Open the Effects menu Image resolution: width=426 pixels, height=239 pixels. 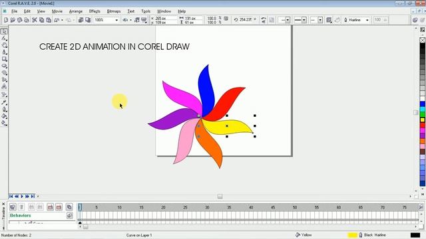[x=95, y=11]
